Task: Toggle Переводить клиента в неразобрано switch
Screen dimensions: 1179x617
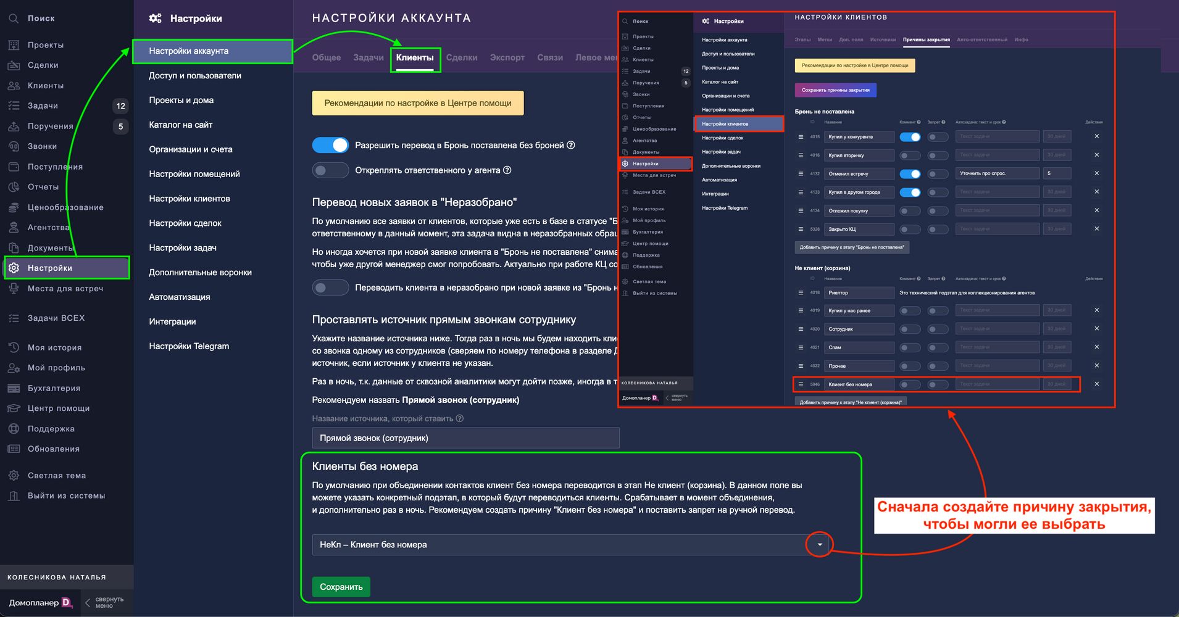Action: click(x=330, y=288)
